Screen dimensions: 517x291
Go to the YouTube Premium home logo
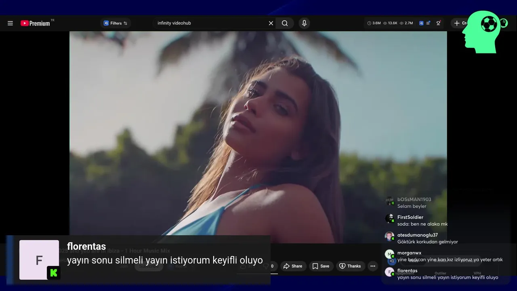coord(36,23)
